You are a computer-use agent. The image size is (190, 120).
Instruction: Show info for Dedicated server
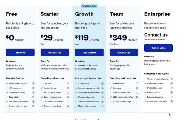pos(172,88)
